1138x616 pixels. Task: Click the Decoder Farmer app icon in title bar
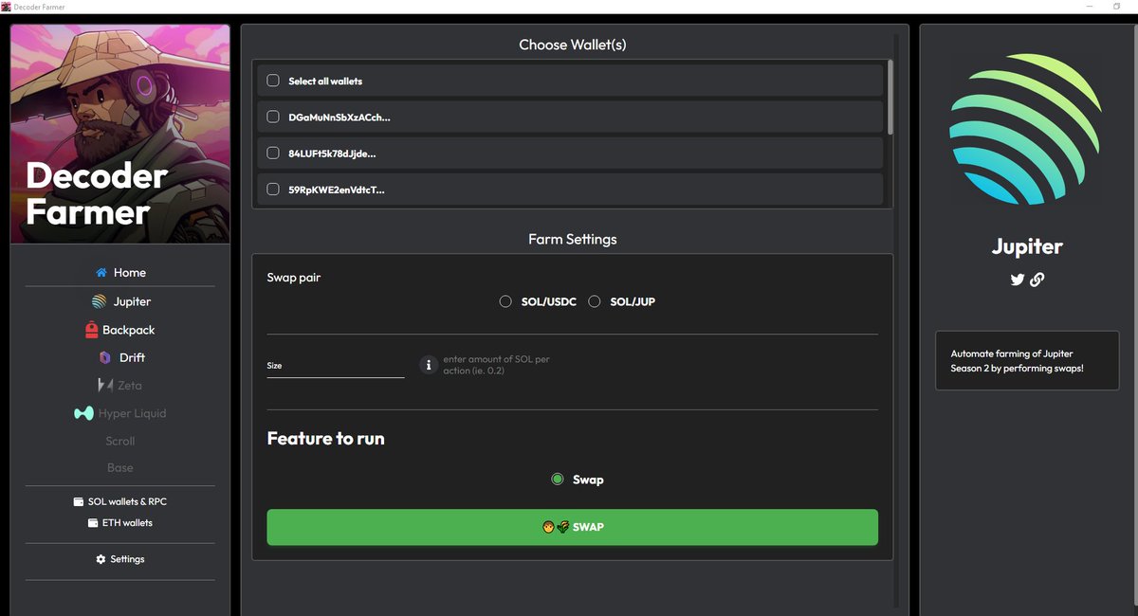click(x=6, y=7)
